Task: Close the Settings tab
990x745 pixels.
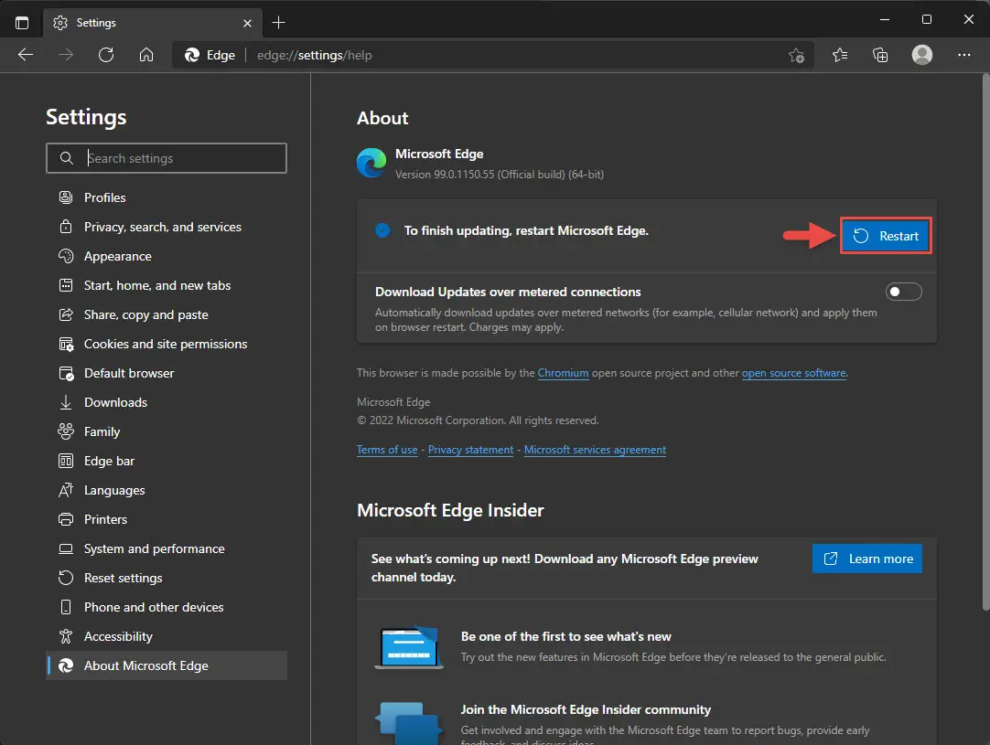Action: pos(247,23)
